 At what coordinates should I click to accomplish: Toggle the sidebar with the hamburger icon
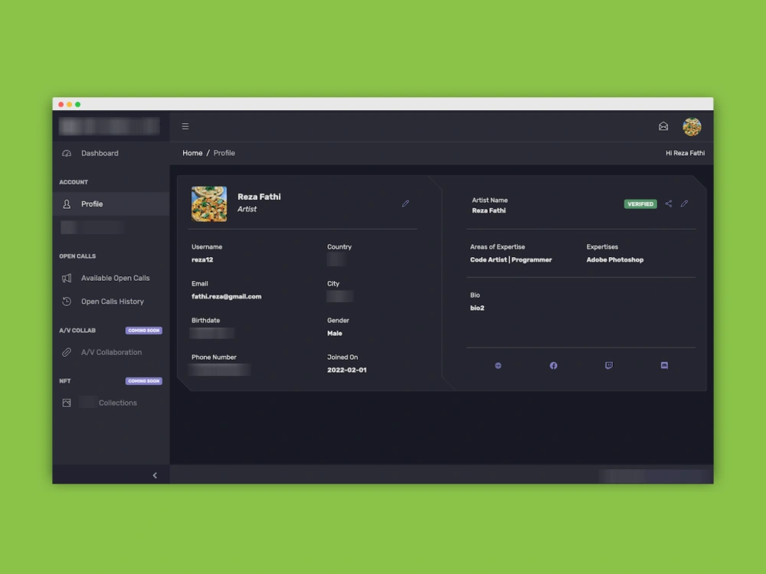(x=185, y=126)
